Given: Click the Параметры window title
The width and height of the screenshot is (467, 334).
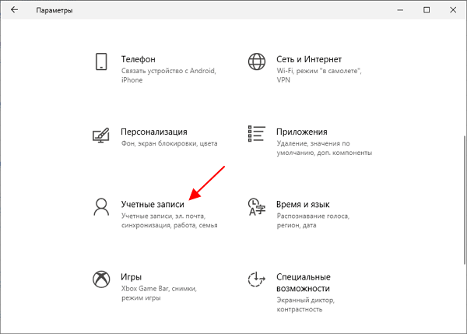Looking at the screenshot, I should pyautogui.click(x=54, y=10).
